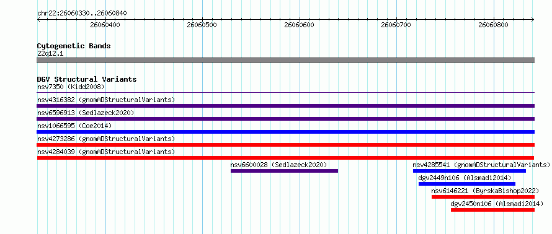Click the right arrowhead of the ruler
552x234 pixels.
click(533, 20)
